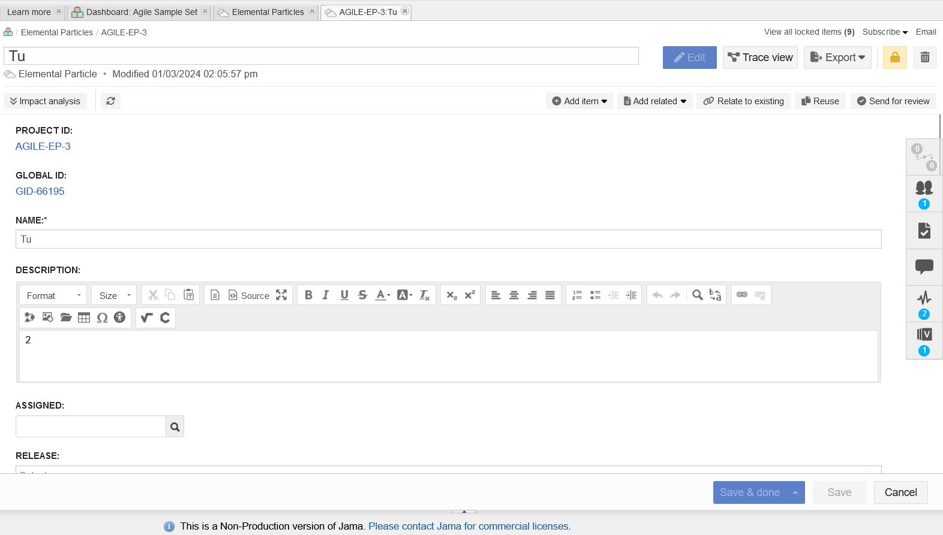Switch to Dashboard: Agile Sample Set tab
Image resolution: width=943 pixels, height=535 pixels.
tap(142, 12)
